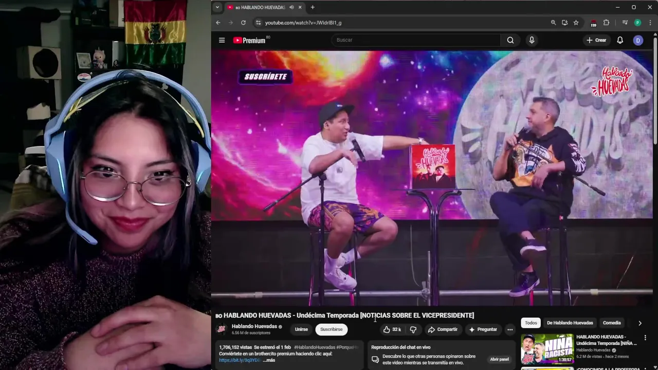The width and height of the screenshot is (658, 370).
Task: Open the YouTube hamburger guide menu
Action: pos(222,40)
